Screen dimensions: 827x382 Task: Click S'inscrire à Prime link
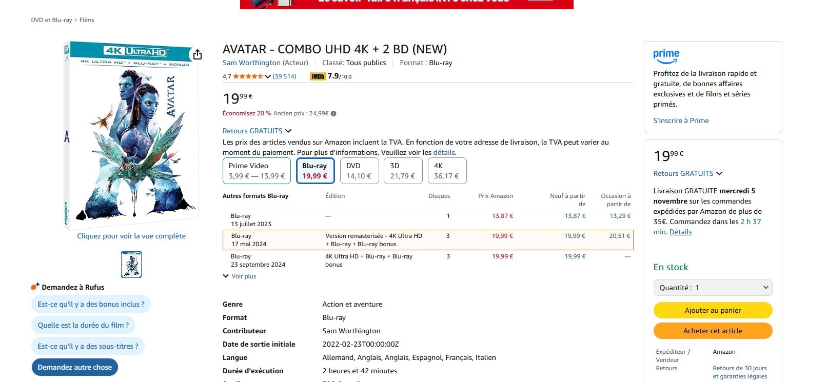click(x=681, y=120)
